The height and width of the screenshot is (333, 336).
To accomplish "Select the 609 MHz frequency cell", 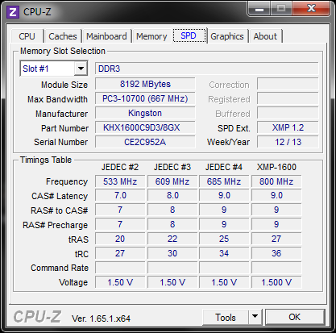I will click(x=172, y=181).
